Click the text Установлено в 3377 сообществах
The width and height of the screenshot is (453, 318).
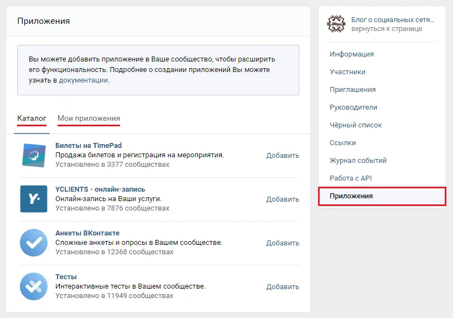coord(112,165)
